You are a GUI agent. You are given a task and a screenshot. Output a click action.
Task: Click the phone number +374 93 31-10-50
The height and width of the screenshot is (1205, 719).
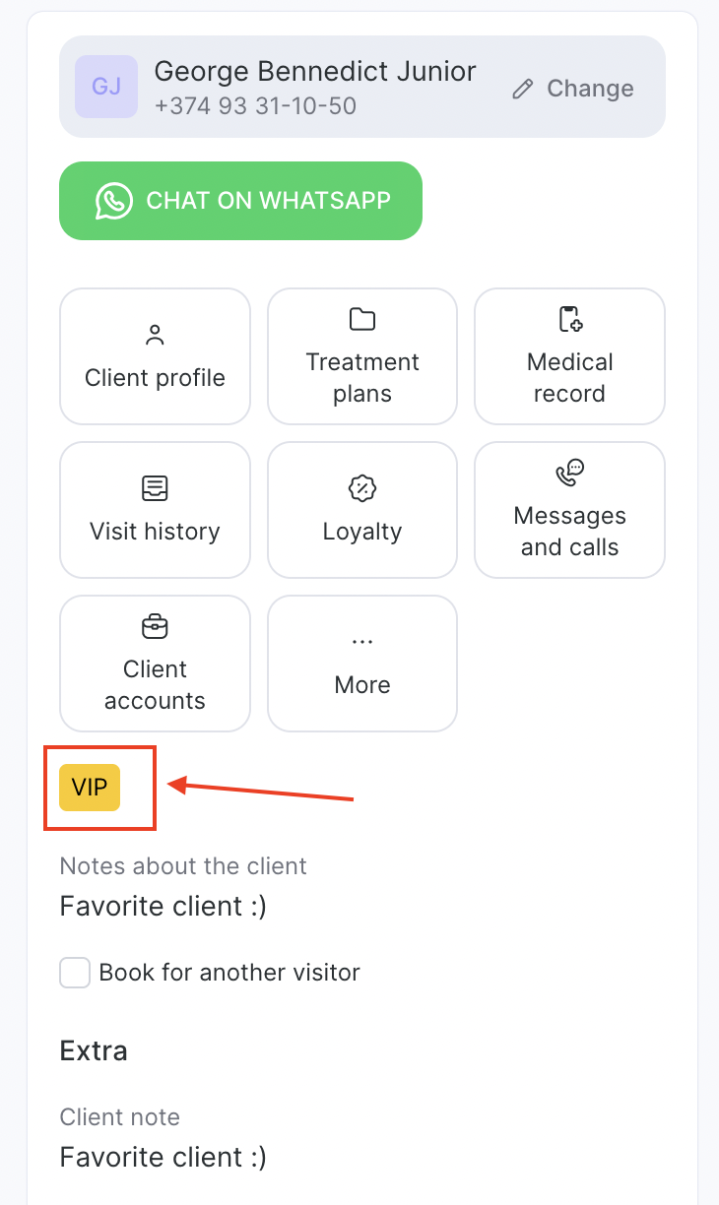[x=255, y=105]
